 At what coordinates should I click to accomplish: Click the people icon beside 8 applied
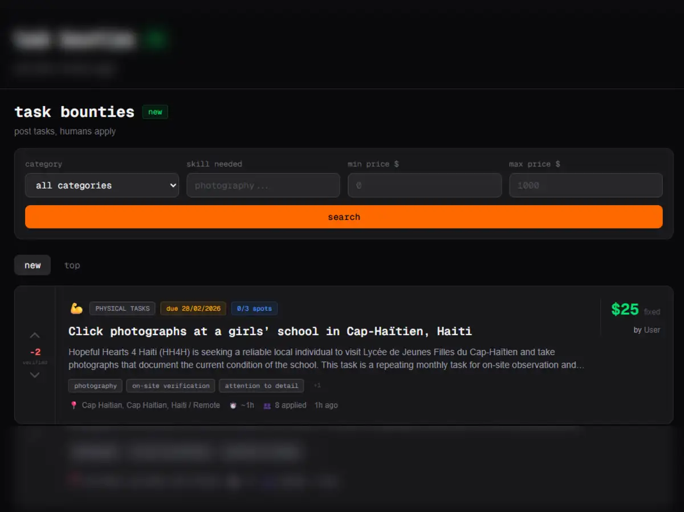[267, 405]
